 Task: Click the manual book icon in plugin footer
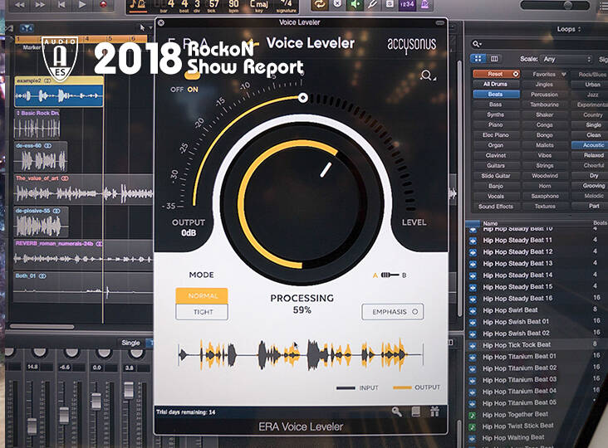coord(415,411)
